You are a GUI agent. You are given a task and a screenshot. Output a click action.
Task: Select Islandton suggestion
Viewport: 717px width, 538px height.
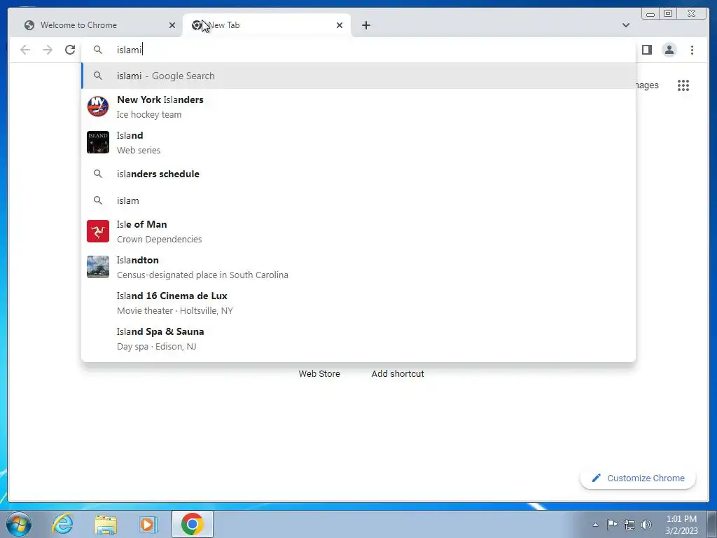(358, 267)
